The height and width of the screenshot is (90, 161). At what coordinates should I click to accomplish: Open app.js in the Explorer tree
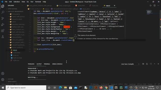[x=15, y=50]
